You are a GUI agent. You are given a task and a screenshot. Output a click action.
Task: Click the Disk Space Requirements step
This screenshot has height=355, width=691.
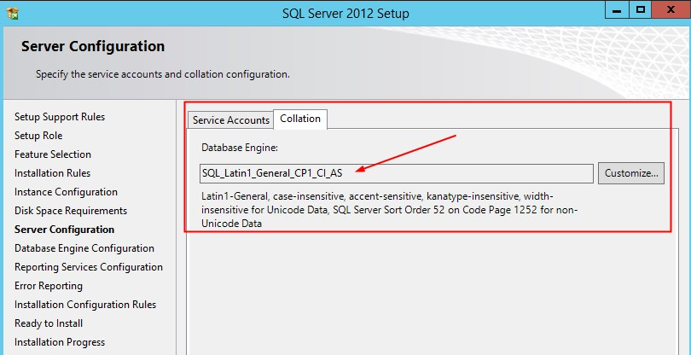point(71,211)
